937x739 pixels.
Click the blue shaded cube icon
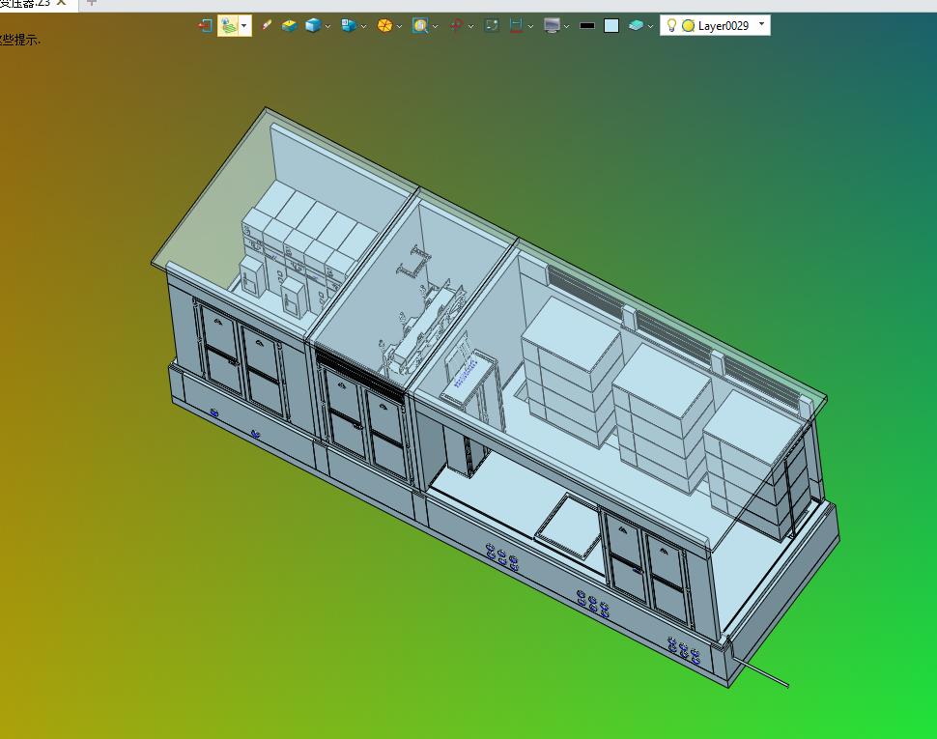[313, 26]
